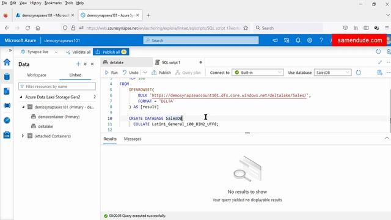Click the URL address bar
Screen dimensions: 391x220
(163, 28)
